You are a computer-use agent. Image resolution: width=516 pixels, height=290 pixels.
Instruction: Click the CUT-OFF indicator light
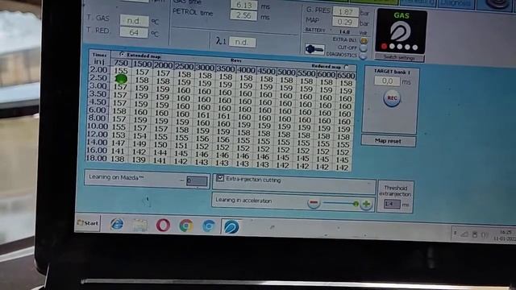(x=364, y=48)
